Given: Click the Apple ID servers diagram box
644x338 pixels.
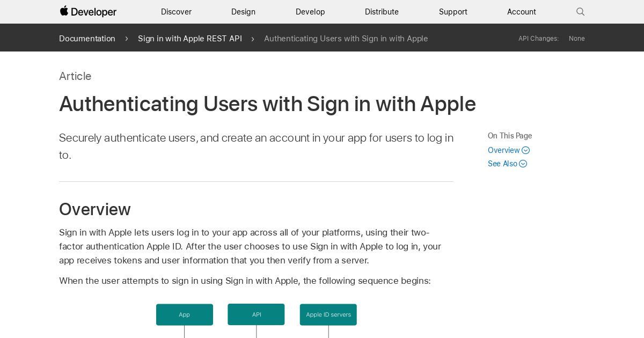Looking at the screenshot, I should pos(328,315).
